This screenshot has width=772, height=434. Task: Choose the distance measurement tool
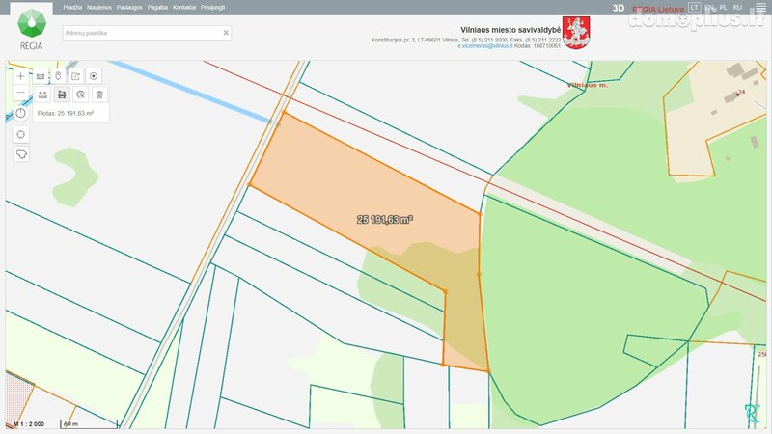pyautogui.click(x=42, y=95)
